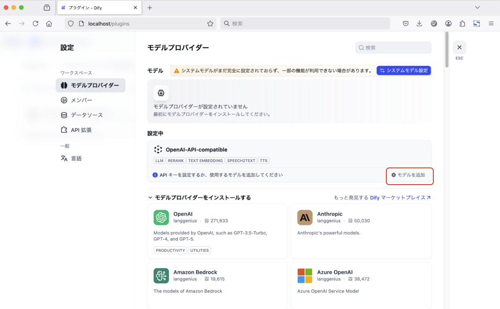Click the blue info icon beside API キー message
The height and width of the screenshot is (309, 500).
tap(155, 175)
